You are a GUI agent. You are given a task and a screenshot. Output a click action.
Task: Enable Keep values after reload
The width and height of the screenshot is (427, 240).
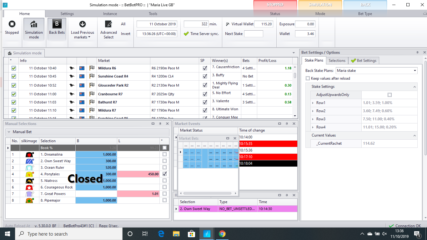click(x=308, y=78)
